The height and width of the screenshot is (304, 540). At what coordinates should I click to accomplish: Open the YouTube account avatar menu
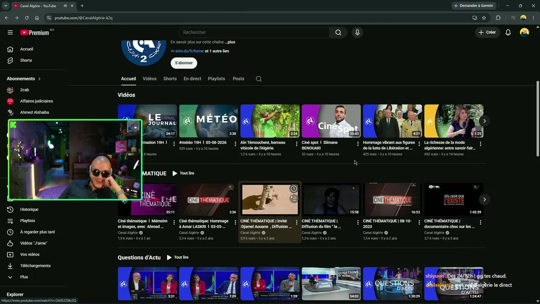point(524,33)
